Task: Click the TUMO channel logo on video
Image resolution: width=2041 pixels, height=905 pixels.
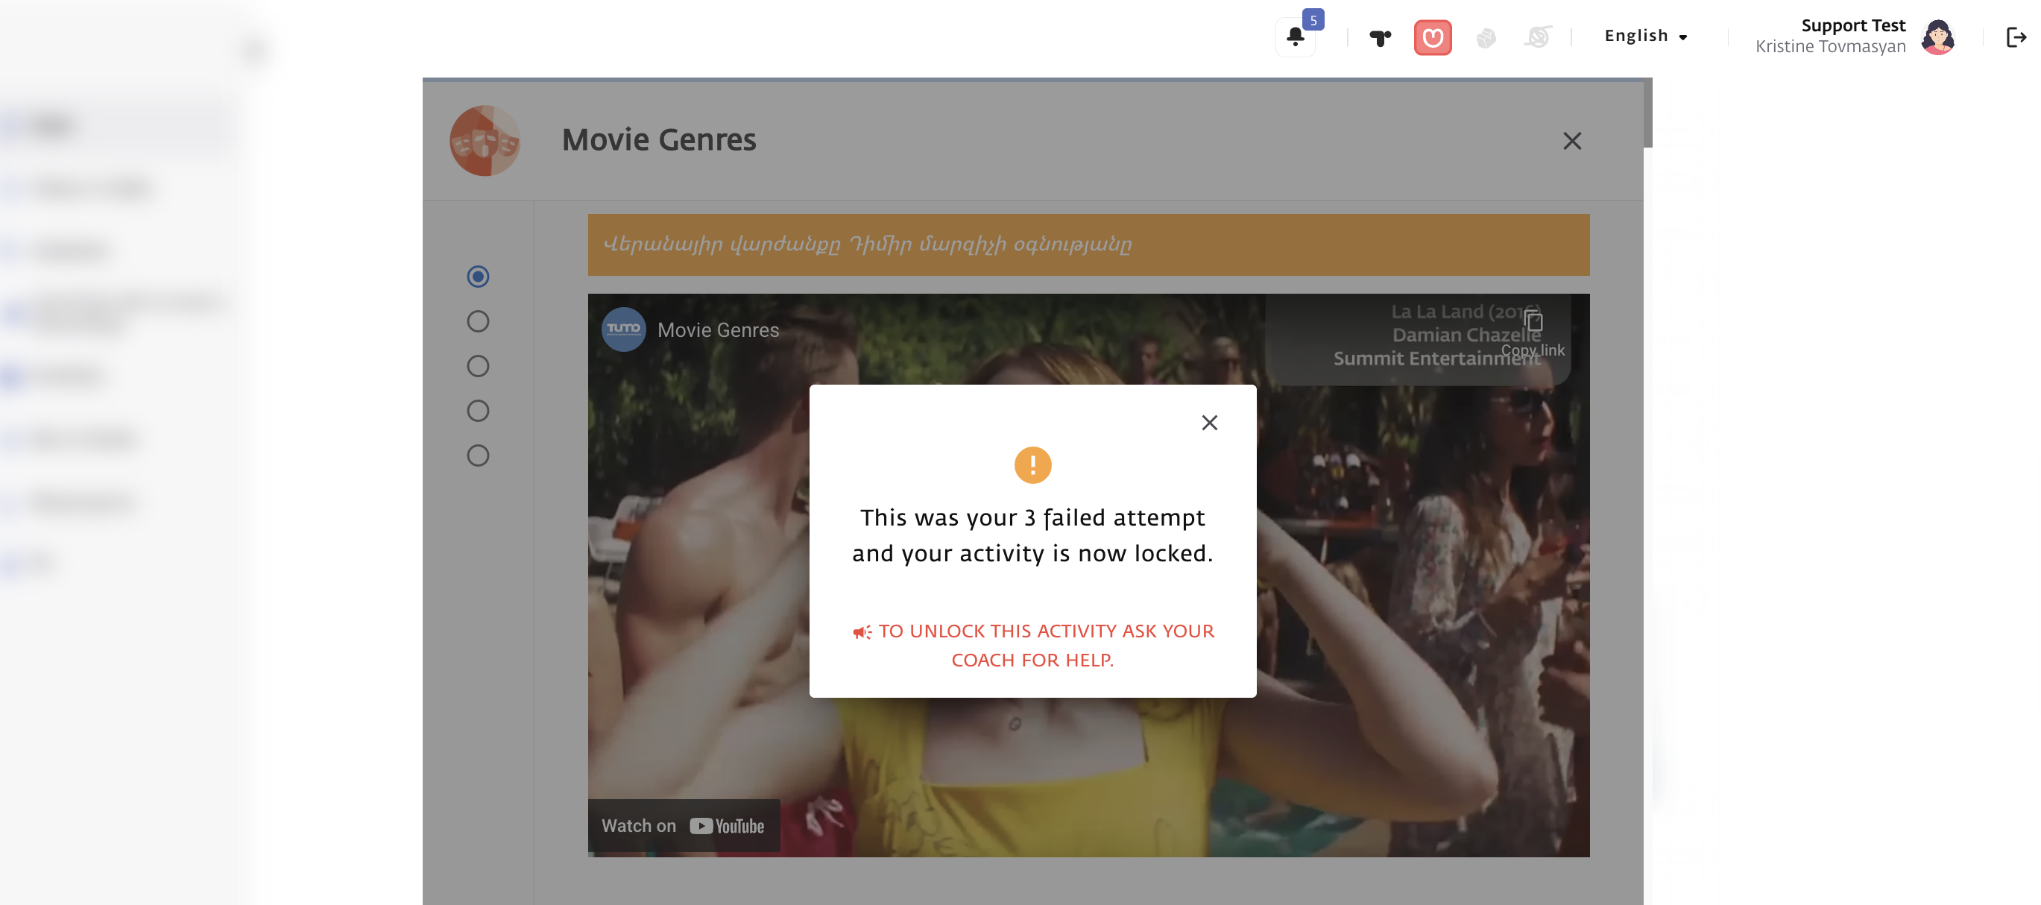Action: pos(623,329)
